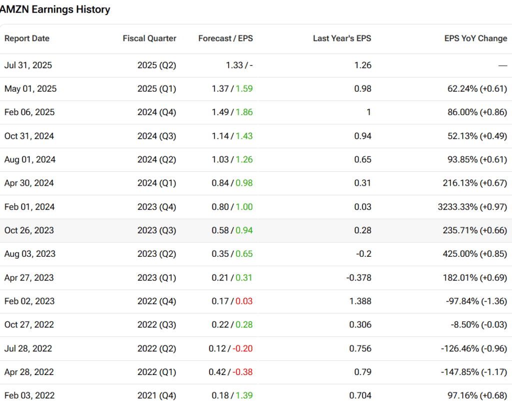Click the '2024 (Q2)' fiscal quarter cell

click(x=156, y=160)
